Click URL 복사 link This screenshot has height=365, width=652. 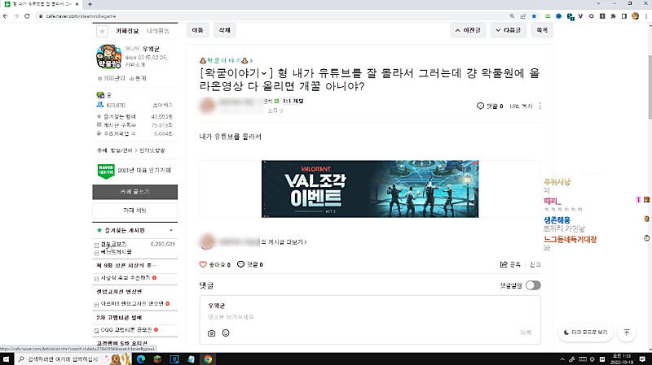click(x=521, y=106)
